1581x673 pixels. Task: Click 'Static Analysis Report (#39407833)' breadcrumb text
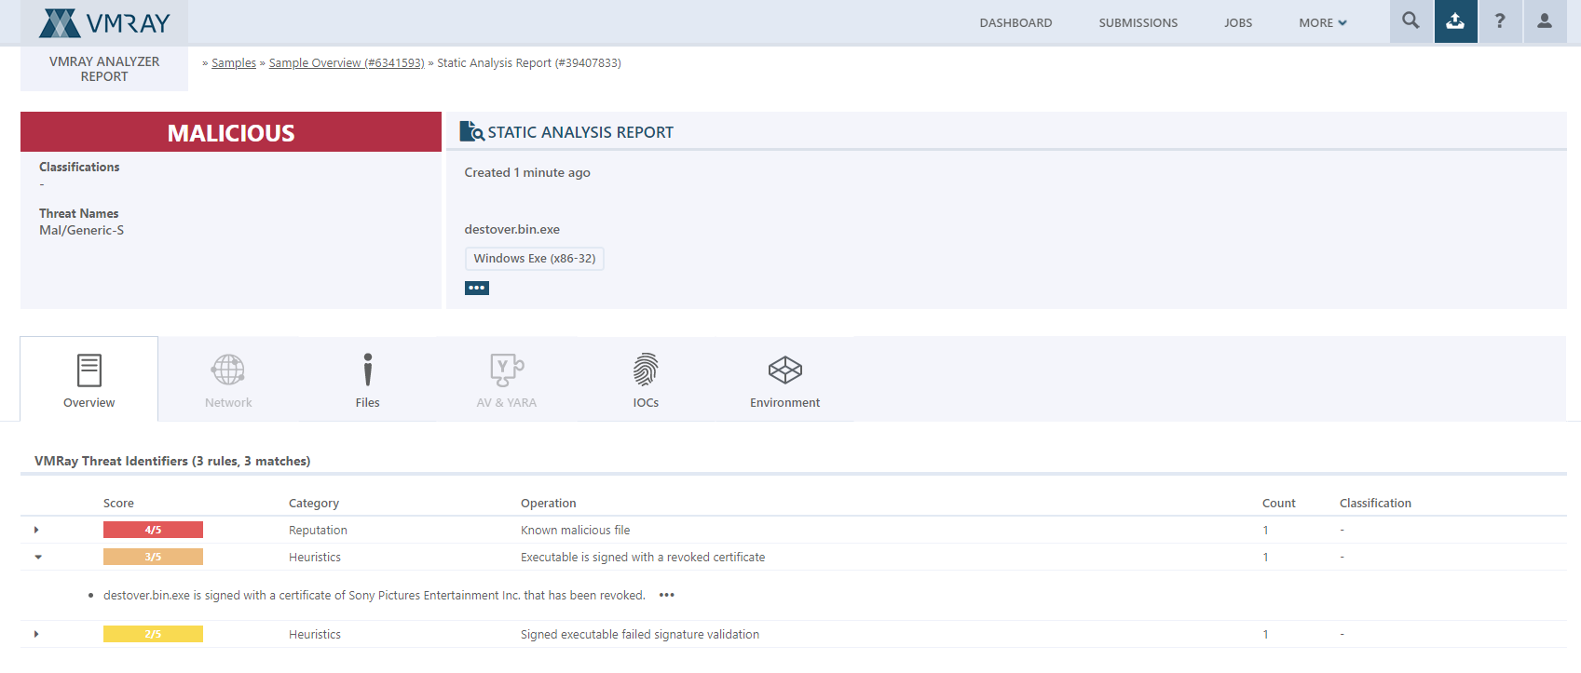pos(529,63)
